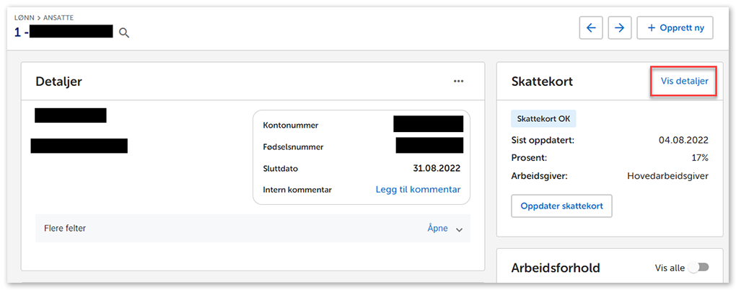Toggle the Vis alle switch

tap(698, 268)
